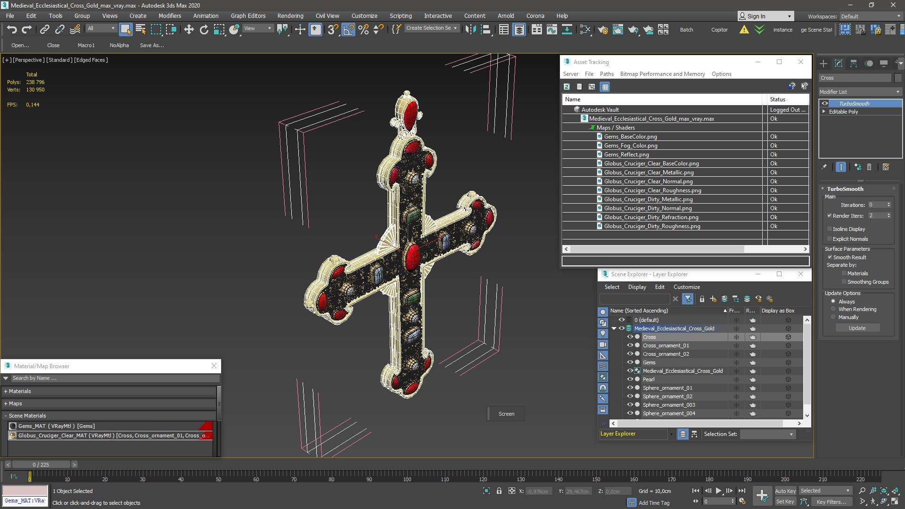Enable Explicit Normals checkbox
The image size is (905, 509).
(x=829, y=239)
